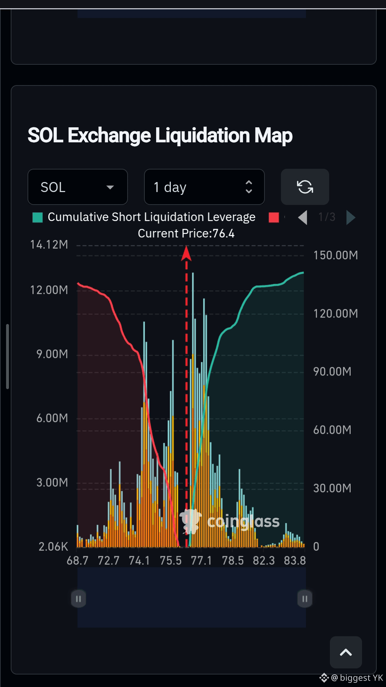Click the 60.00M right axis label
Image resolution: width=386 pixels, height=687 pixels.
(x=332, y=430)
